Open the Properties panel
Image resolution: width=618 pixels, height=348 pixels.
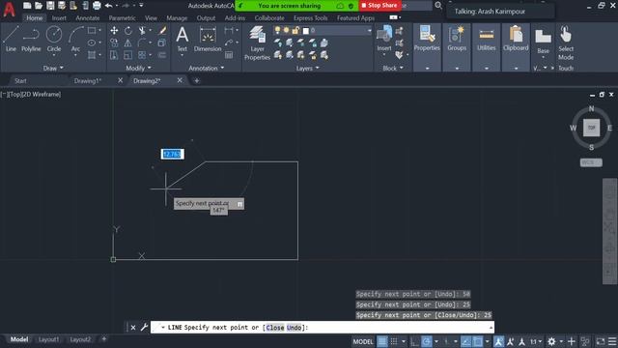tap(427, 38)
